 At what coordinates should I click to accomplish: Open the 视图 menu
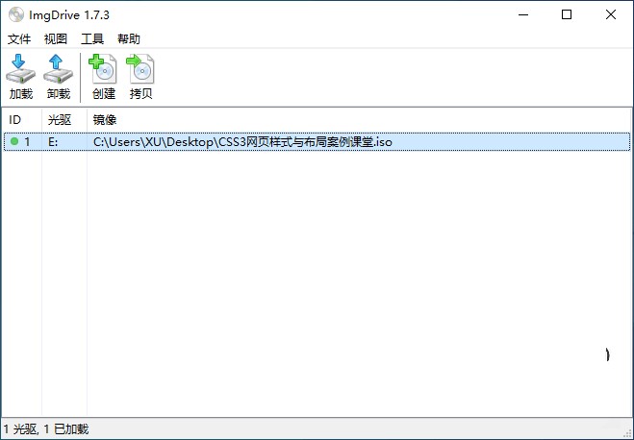tap(56, 39)
